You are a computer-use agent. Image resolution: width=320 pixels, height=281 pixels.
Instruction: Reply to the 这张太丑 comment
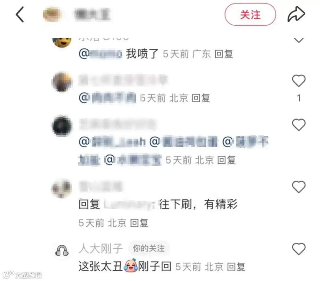(x=236, y=267)
